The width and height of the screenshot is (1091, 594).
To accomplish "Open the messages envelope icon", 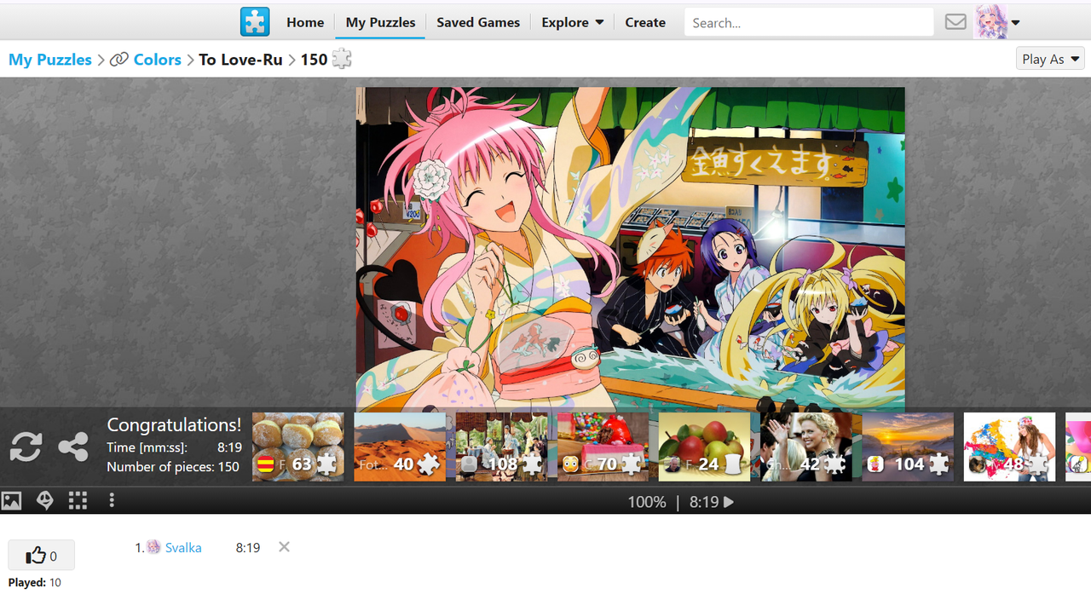I will pos(956,22).
